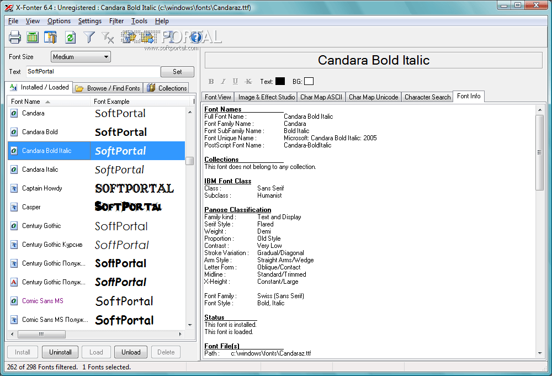Image resolution: width=552 pixels, height=376 pixels.
Task: Toggle Underline style button U
Action: [236, 82]
